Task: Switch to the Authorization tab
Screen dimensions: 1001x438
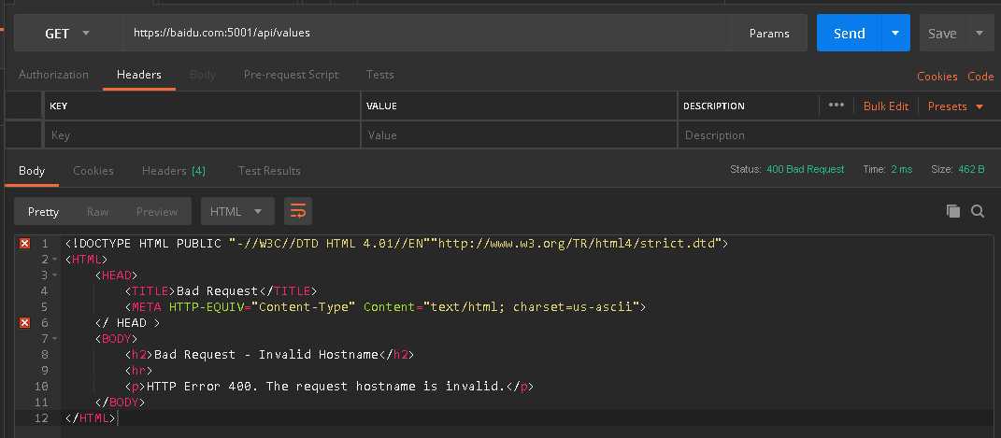Action: [x=53, y=75]
